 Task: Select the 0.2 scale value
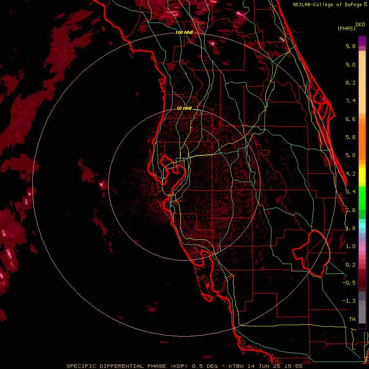pos(351,265)
